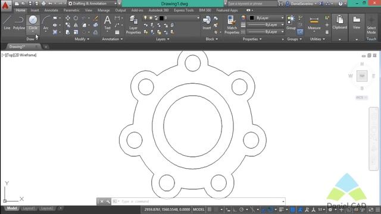Click the black layer color swatch
Image resolution: width=381 pixels, height=214 pixels.
(161, 18)
